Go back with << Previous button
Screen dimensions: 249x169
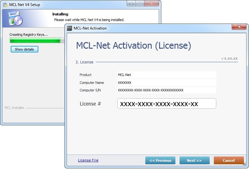tap(160, 161)
